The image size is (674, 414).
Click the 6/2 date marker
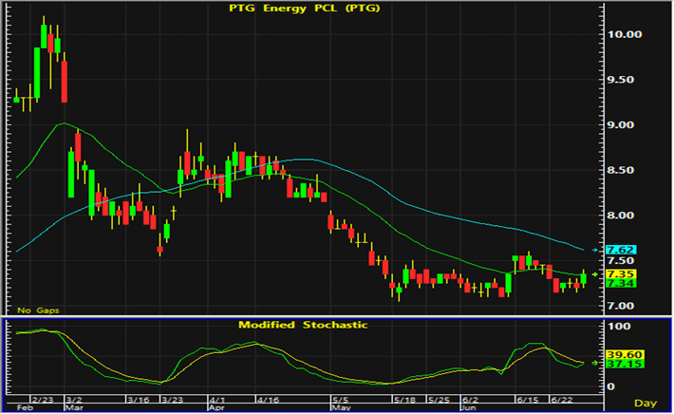(x=469, y=400)
